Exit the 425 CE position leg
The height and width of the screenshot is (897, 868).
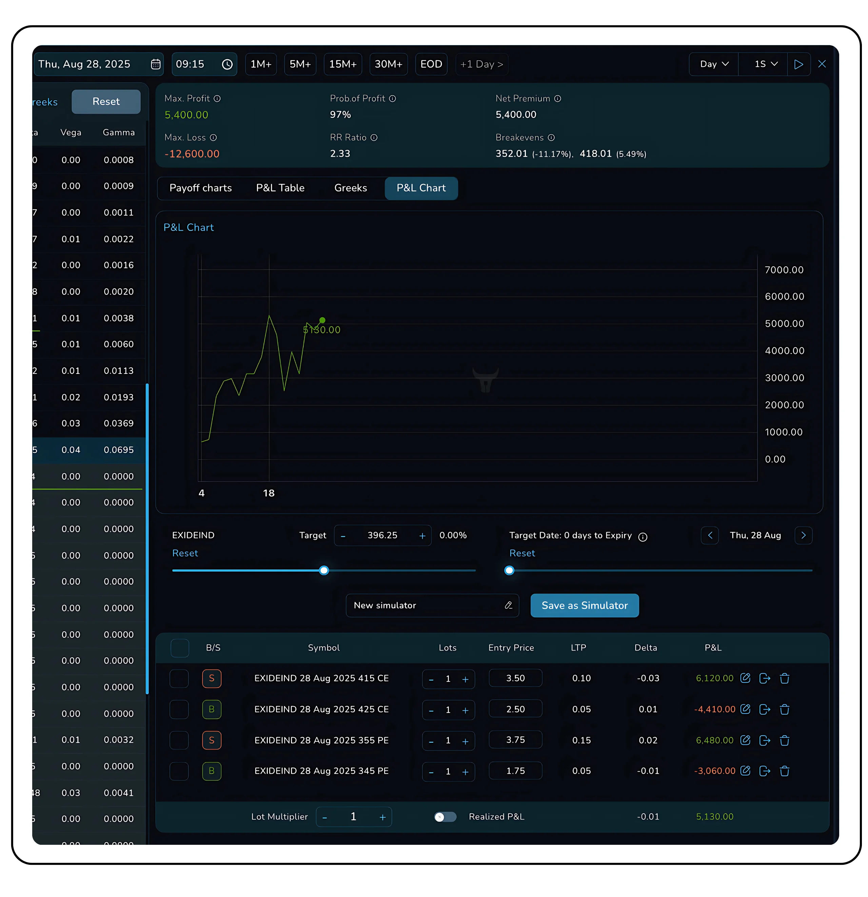tap(765, 709)
